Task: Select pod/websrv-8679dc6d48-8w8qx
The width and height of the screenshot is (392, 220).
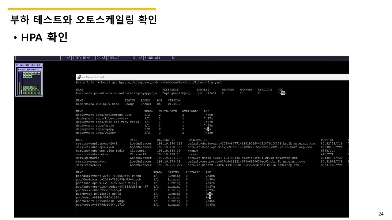Action: point(100,201)
